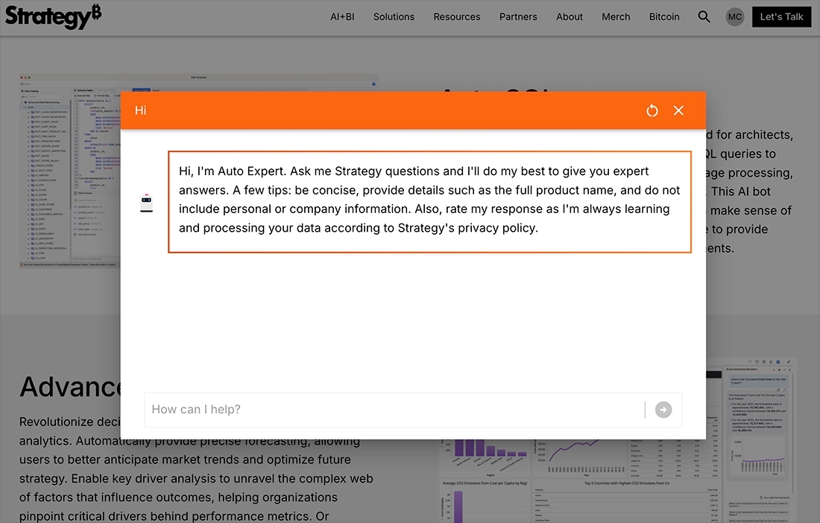Open Strategy's privacy policy link

[496, 228]
